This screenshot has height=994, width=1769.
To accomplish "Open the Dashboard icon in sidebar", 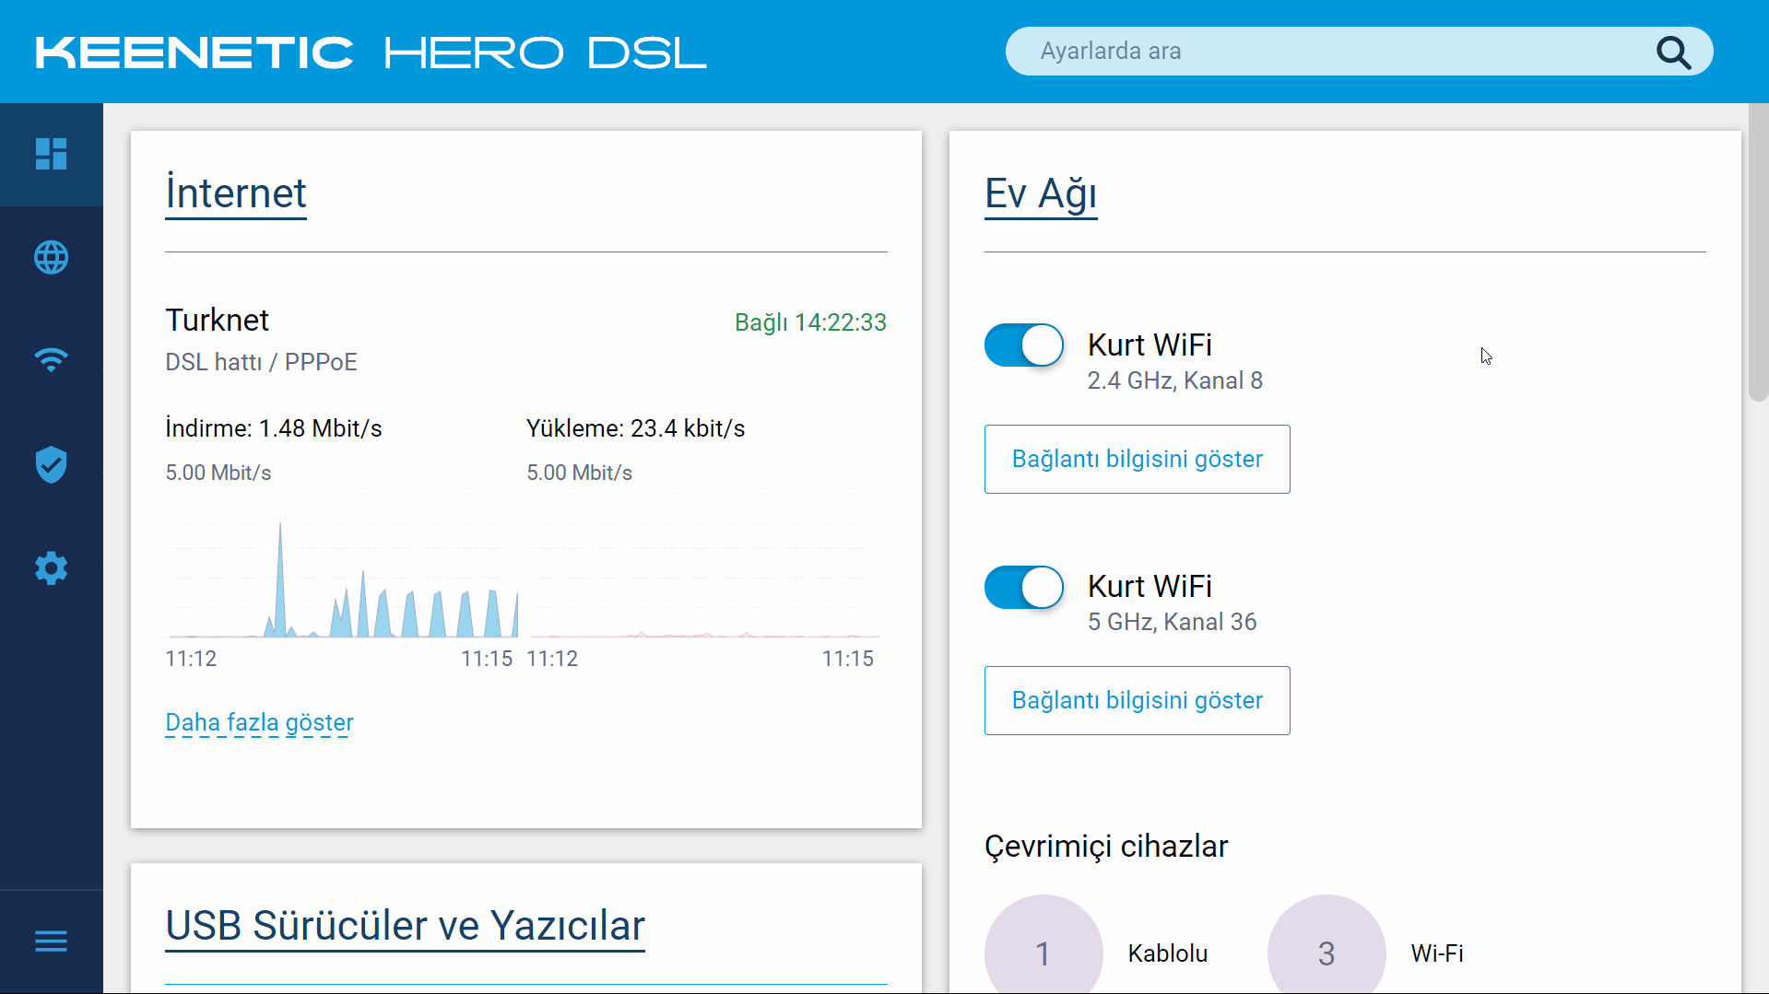I will tap(51, 154).
